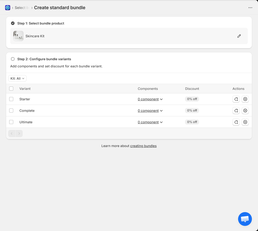Image resolution: width=258 pixels, height=231 pixels.
Task: Expand Ultimate's 0 component dropdown
Action: click(150, 122)
